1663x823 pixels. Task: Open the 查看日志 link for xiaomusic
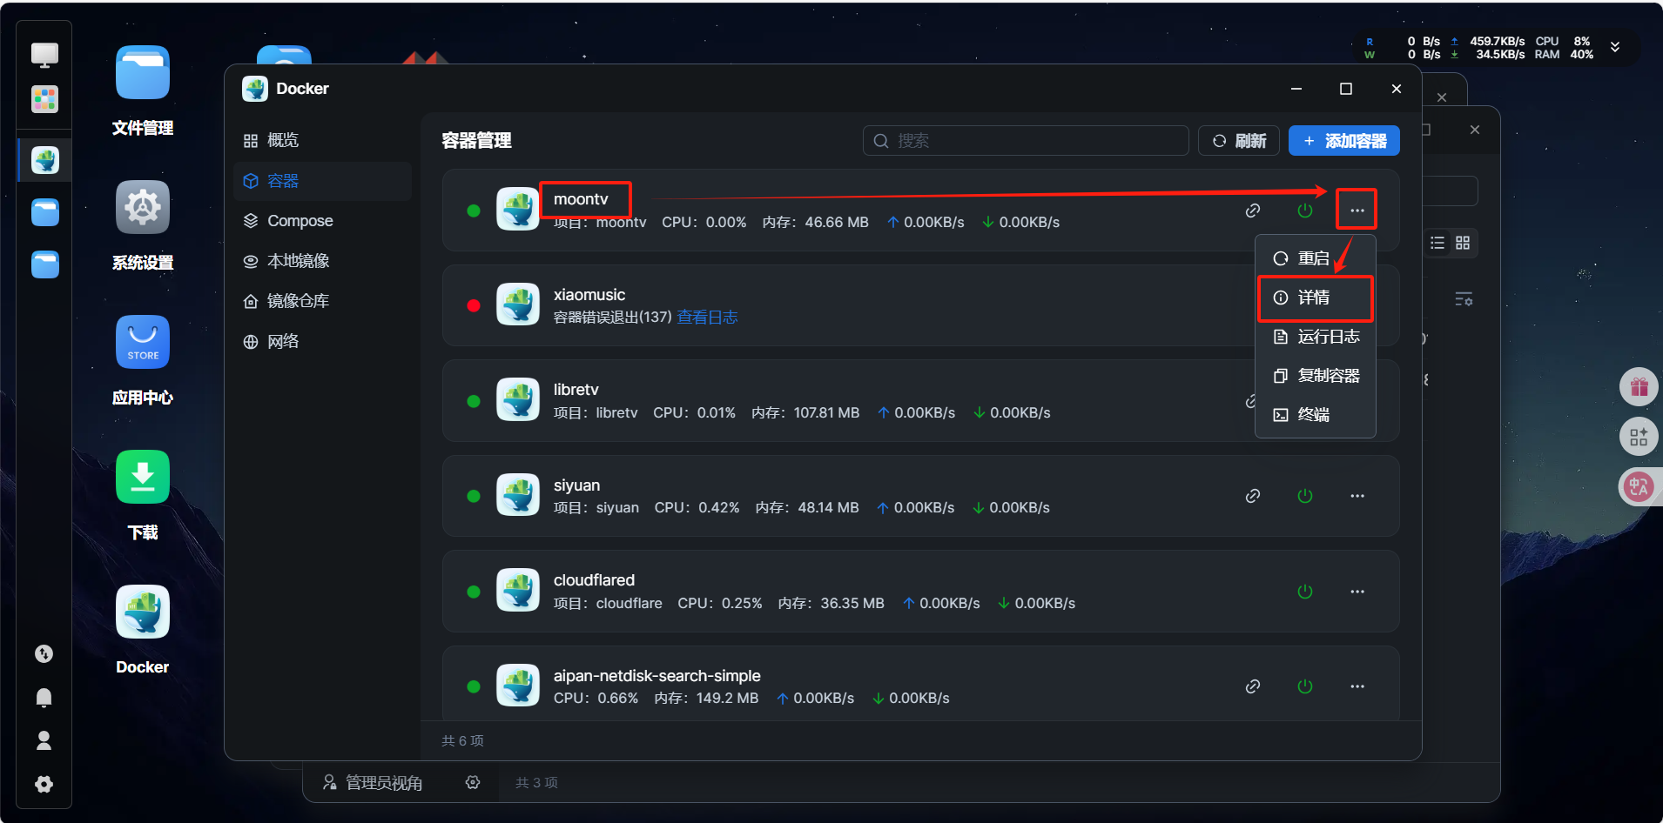click(707, 318)
